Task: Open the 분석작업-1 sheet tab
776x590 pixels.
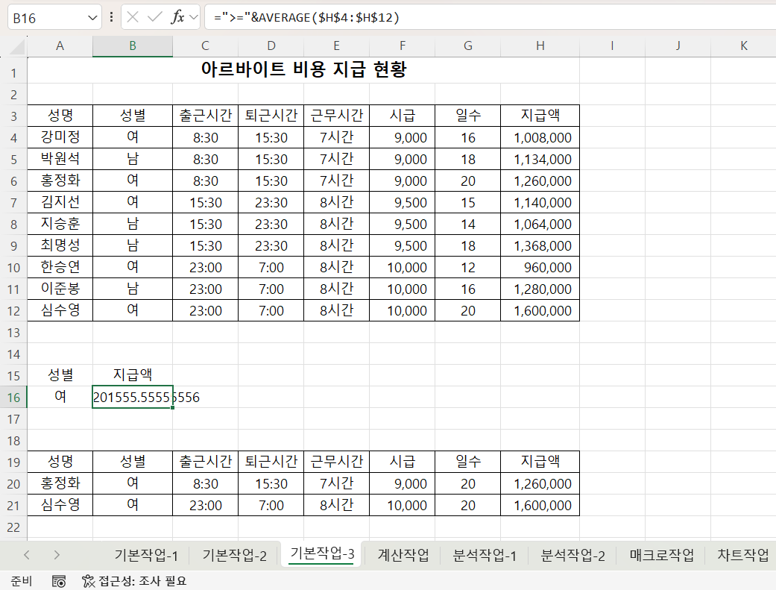Action: click(485, 556)
